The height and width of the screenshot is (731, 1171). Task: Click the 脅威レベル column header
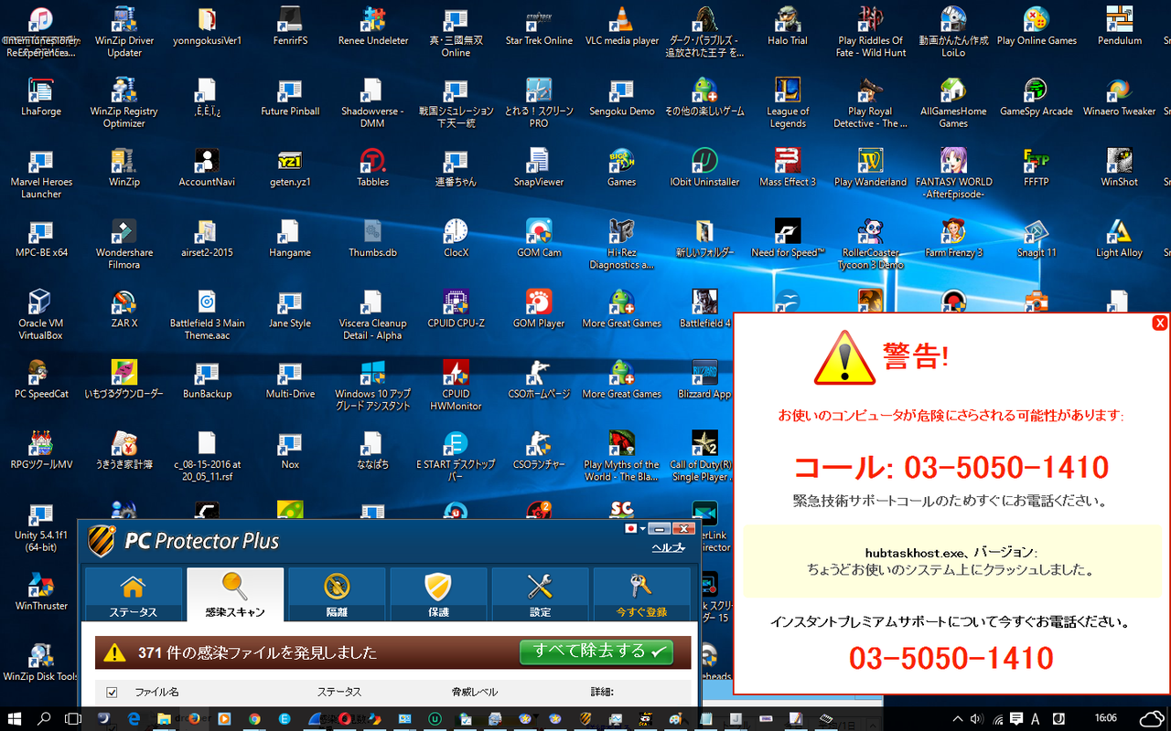475,692
